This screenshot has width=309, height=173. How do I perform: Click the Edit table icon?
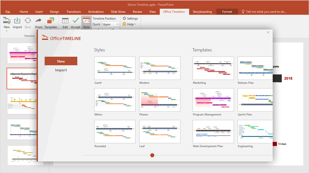tap(65, 21)
